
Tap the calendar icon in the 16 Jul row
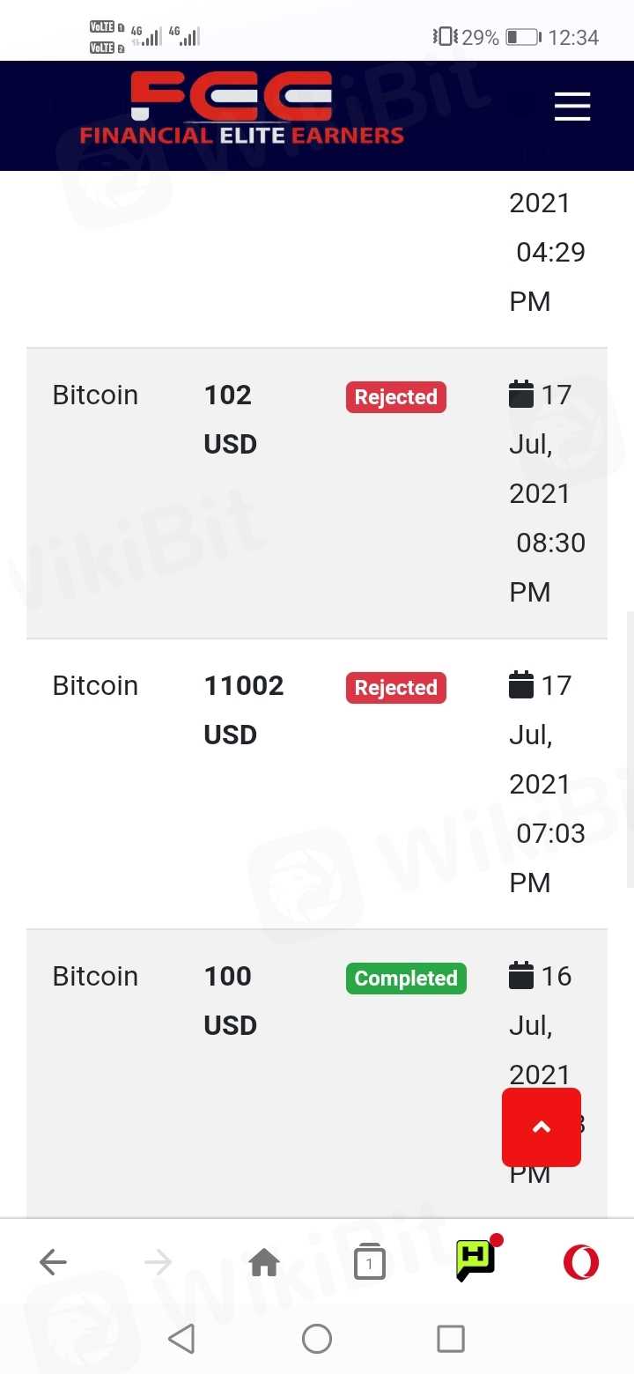pos(521,976)
